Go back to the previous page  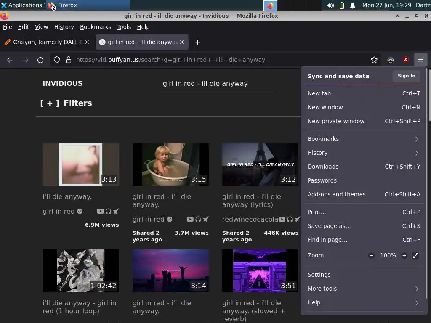click(x=10, y=60)
